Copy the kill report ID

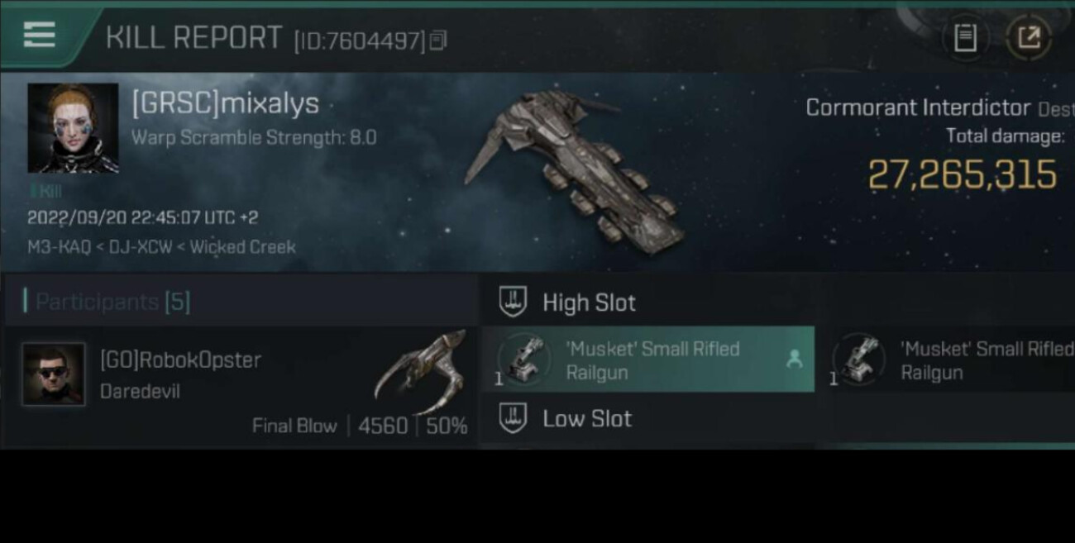pos(438,39)
